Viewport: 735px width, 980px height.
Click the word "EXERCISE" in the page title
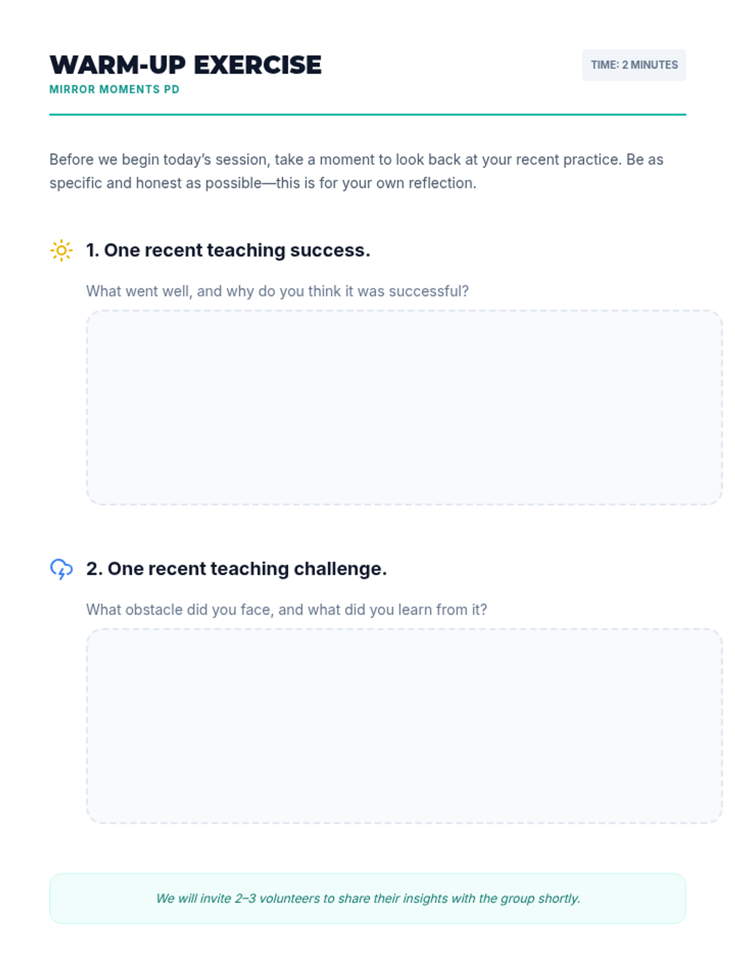(257, 65)
